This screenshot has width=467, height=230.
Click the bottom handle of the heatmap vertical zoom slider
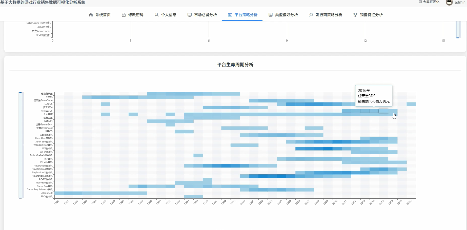[21, 198]
